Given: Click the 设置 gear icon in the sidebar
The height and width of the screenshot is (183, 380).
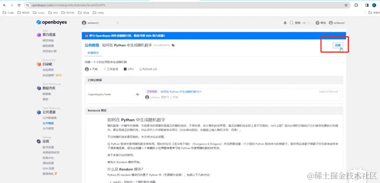Looking at the screenshot, I should (39, 141).
